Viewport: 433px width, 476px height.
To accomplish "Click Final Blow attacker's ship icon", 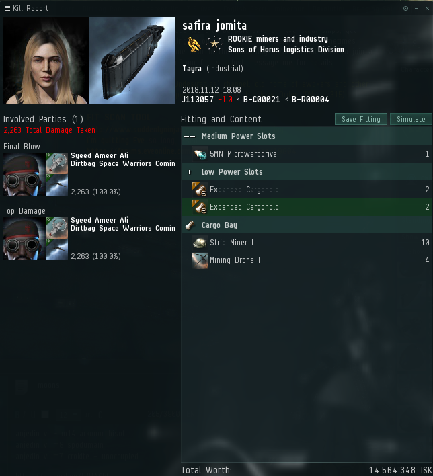I will [x=57, y=185].
